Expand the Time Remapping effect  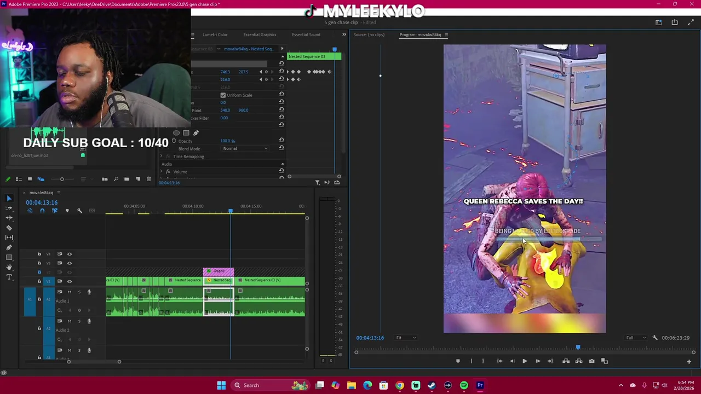(162, 157)
